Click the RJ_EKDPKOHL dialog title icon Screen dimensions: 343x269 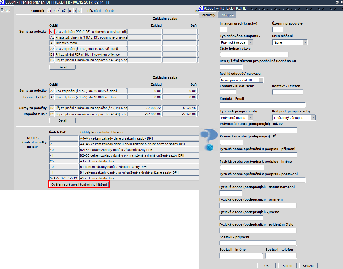coord(201,8)
